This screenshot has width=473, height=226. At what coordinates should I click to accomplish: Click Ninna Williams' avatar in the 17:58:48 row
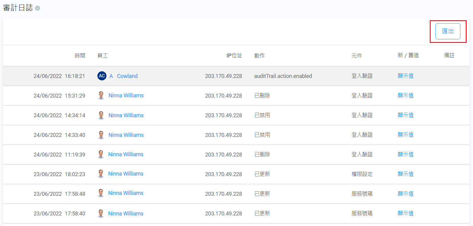[101, 193]
